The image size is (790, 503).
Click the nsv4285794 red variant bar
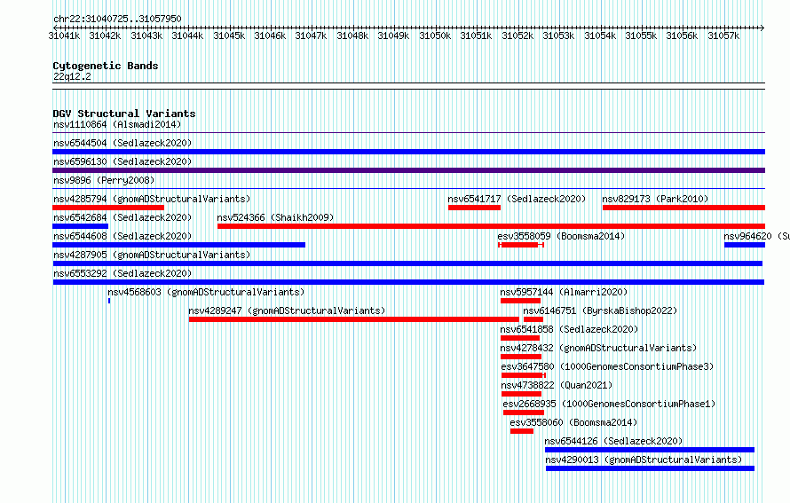point(108,208)
